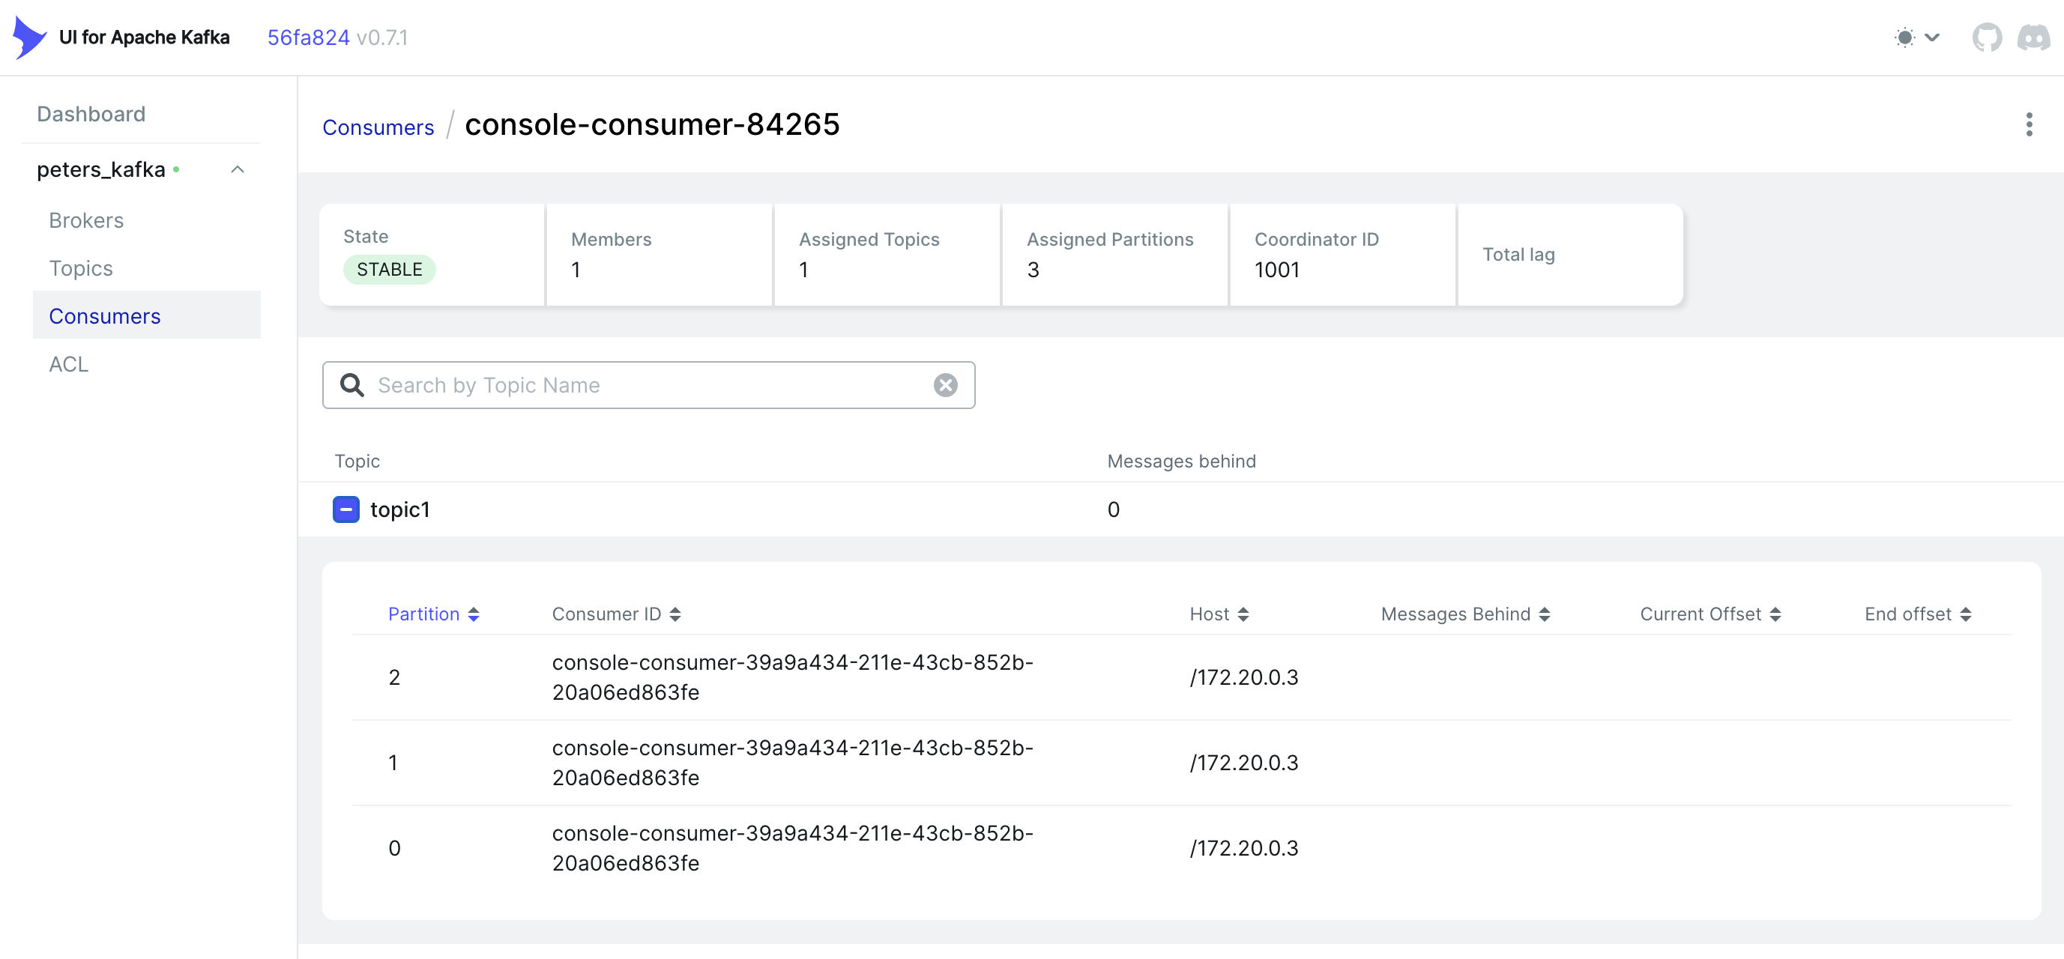Collapse the topic1 row details
This screenshot has height=959, width=2064.
345,509
